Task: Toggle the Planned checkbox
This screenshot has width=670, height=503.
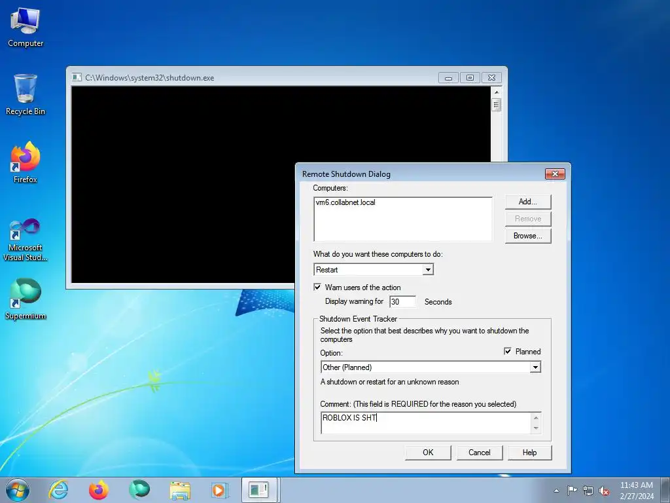Action: click(508, 351)
